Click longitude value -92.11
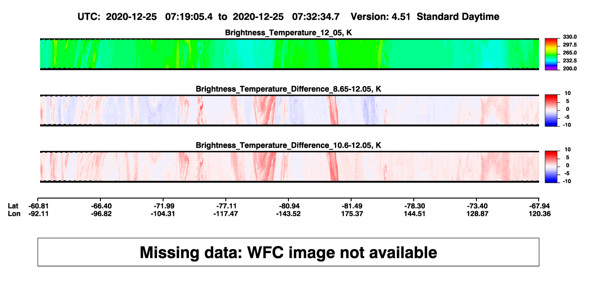599x307 pixels. [39, 214]
